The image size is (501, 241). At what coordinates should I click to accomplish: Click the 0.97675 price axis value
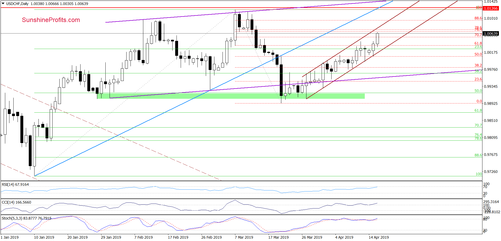(x=491, y=155)
